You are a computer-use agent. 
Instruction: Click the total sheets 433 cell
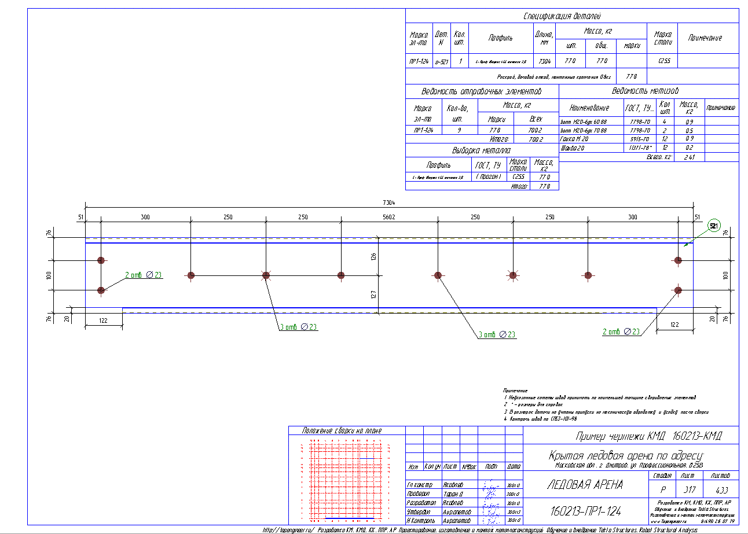click(720, 489)
